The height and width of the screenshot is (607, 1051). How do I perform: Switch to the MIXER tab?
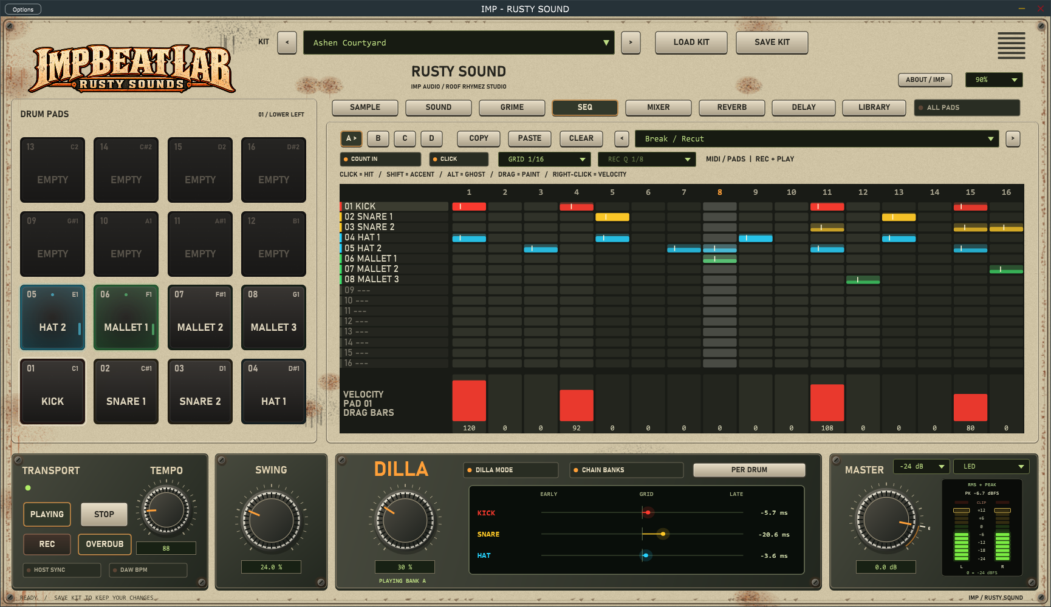[x=658, y=107]
